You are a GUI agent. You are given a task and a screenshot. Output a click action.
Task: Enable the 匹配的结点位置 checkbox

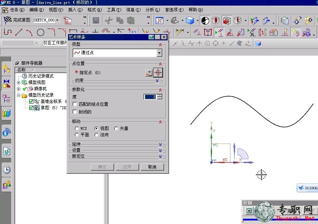point(75,104)
